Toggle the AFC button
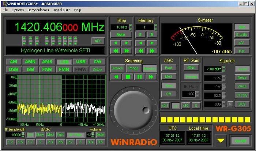This screenshot has height=151, width=256. tap(98, 41)
